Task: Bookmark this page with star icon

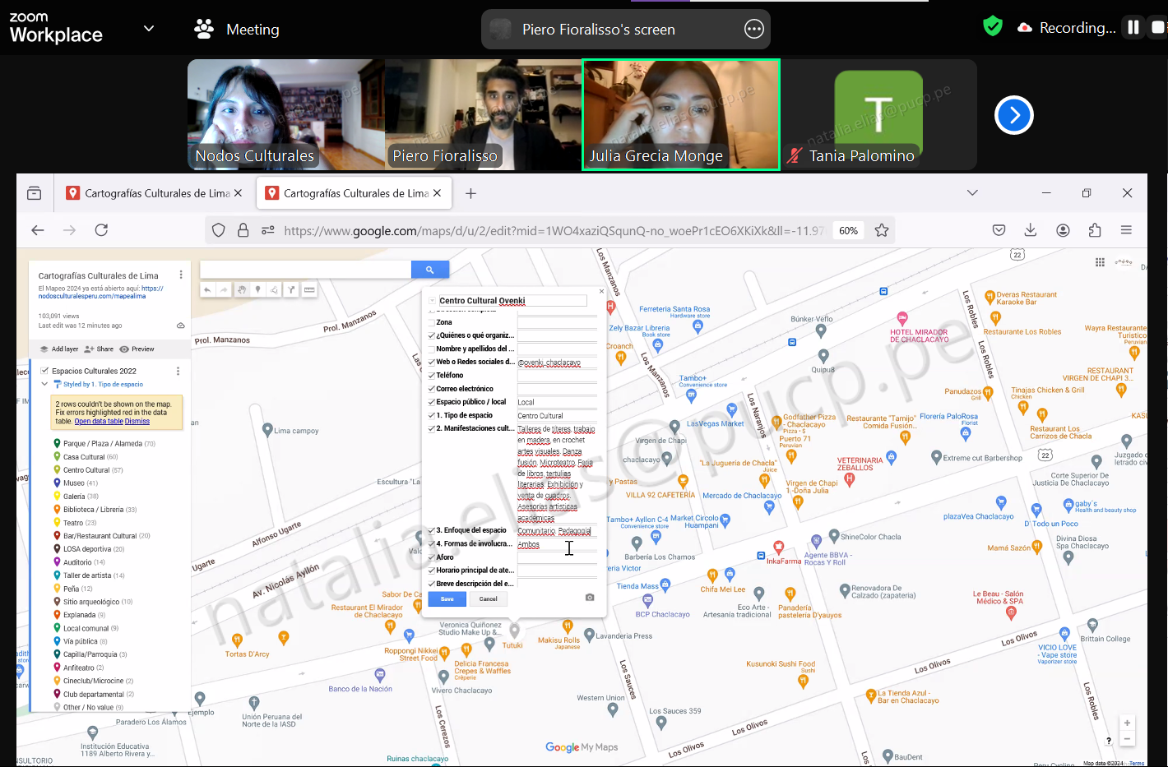Action: (x=882, y=230)
